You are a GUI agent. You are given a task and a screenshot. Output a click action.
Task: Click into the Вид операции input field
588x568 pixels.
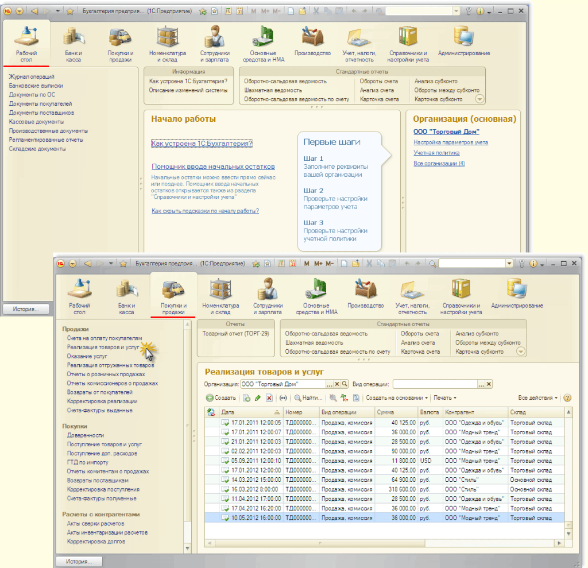tap(435, 384)
